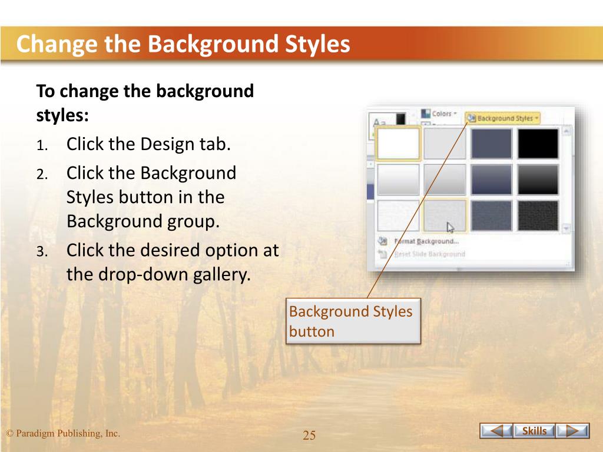Select the highlighted gray textured style under cursor
The height and width of the screenshot is (452, 603).
[x=445, y=215]
